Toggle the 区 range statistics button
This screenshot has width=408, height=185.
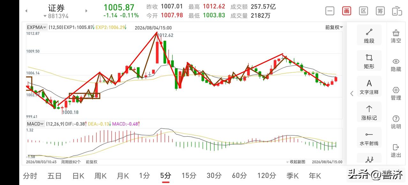(x=363, y=11)
